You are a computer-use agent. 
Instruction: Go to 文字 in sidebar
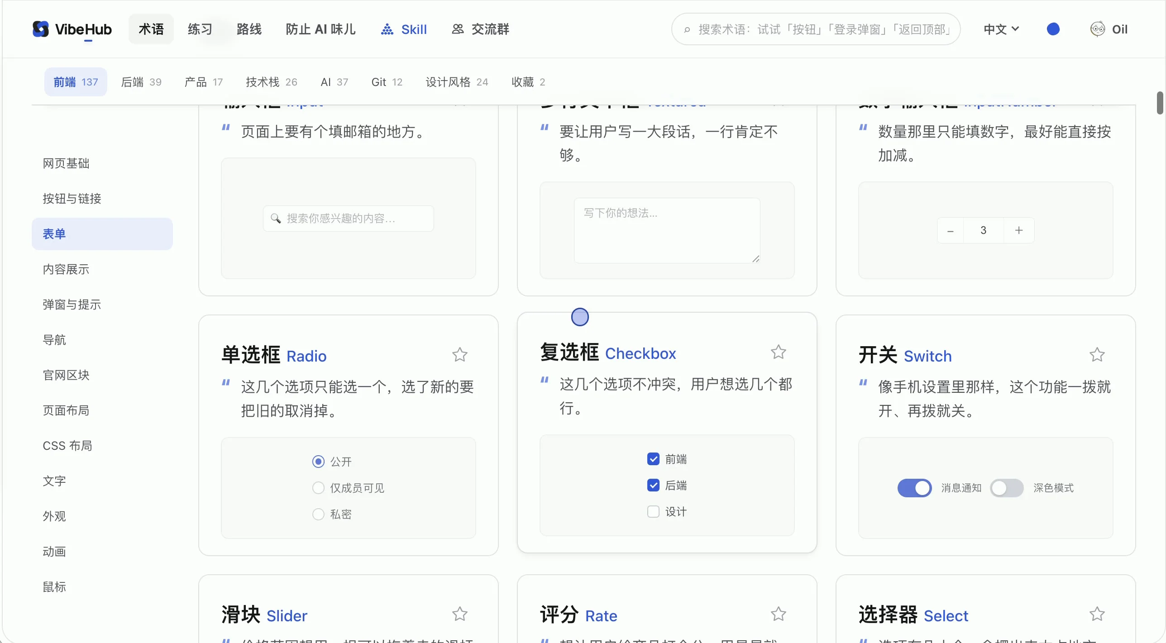pos(102,481)
